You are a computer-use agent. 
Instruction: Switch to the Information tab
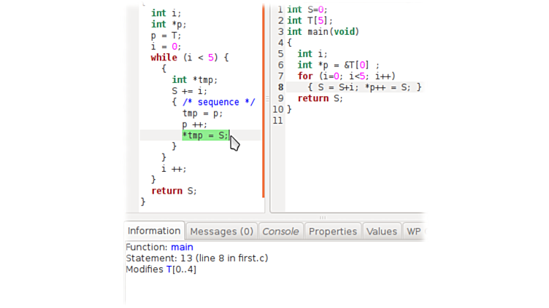pos(154,231)
